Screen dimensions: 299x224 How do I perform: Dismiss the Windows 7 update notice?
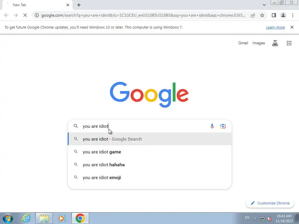click(292, 27)
